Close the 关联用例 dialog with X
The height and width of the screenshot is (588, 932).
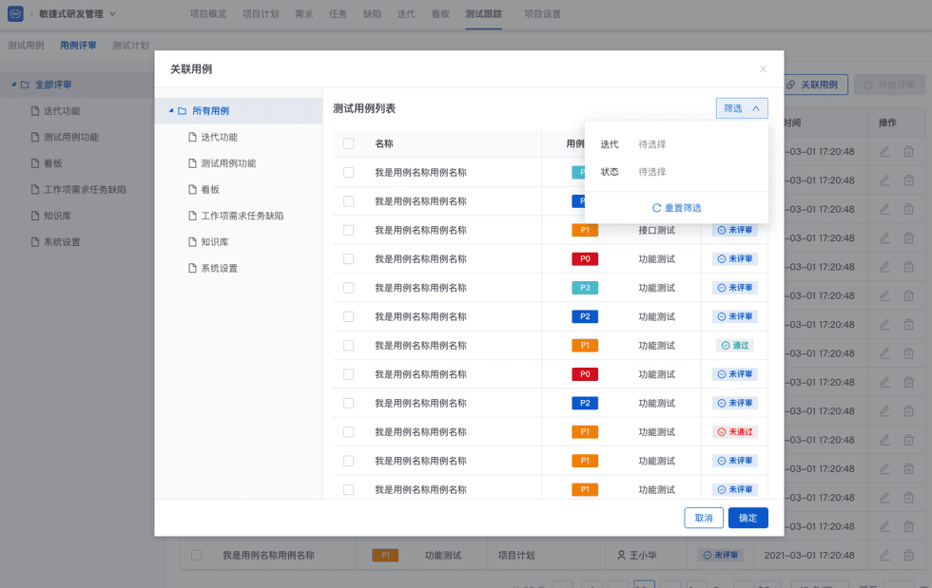[763, 69]
